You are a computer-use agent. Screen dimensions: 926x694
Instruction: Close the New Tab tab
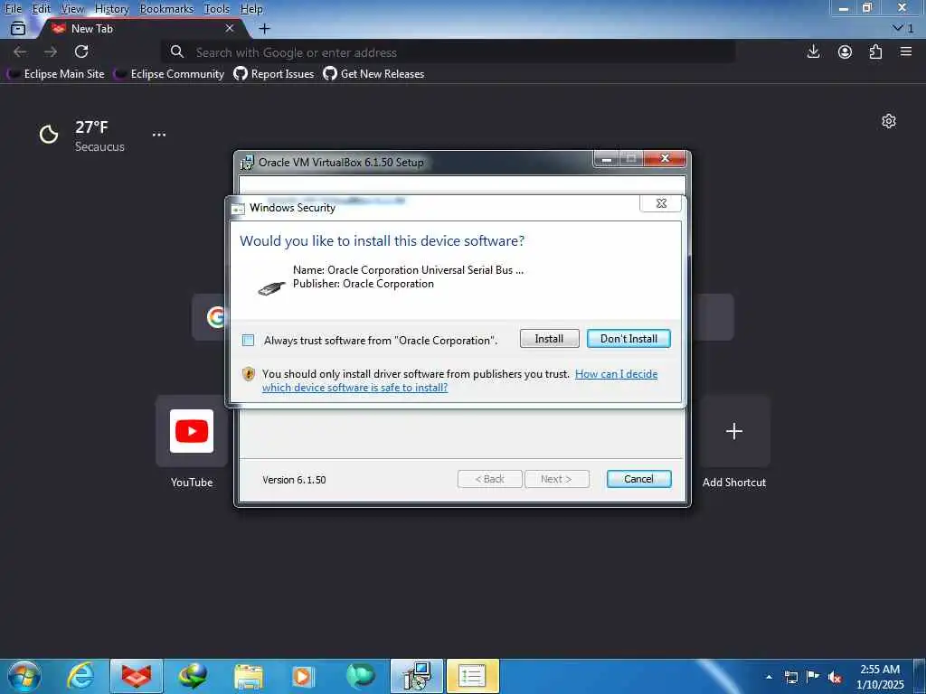click(229, 28)
